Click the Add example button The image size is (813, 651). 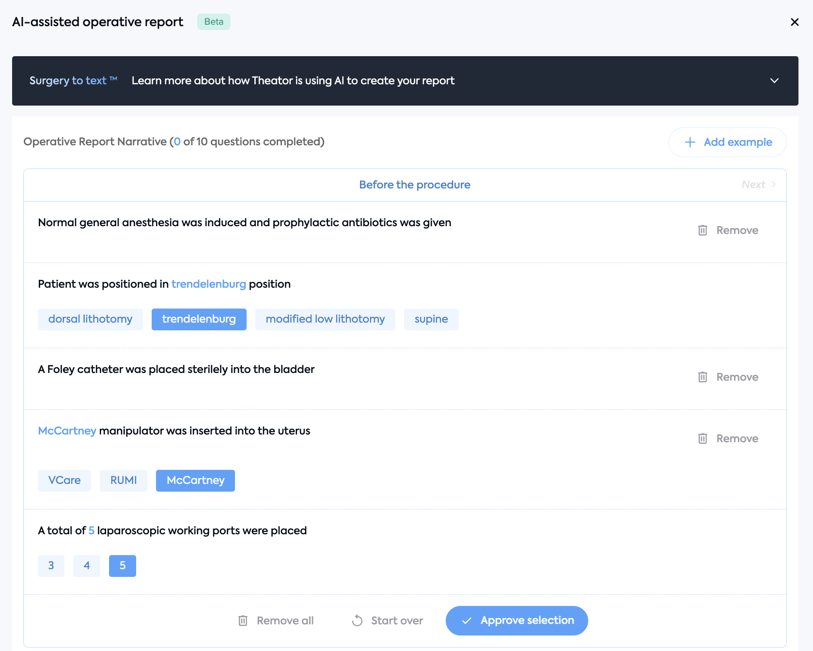click(728, 142)
